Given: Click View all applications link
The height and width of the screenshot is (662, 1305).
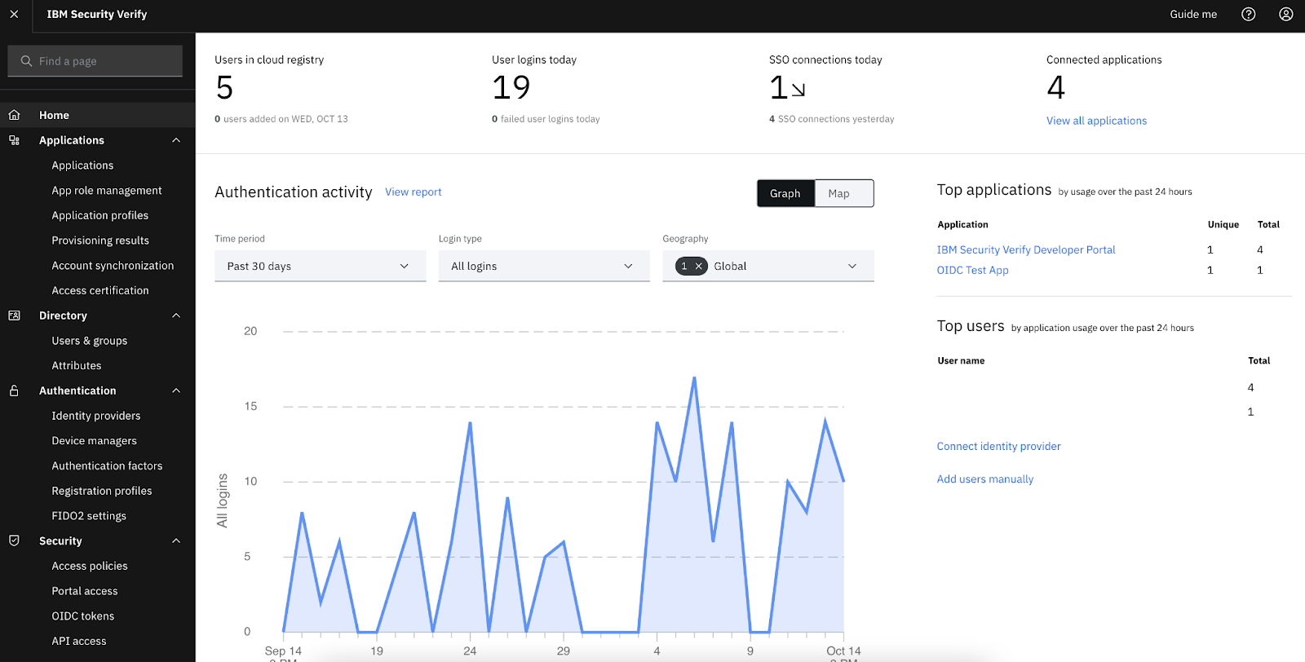Looking at the screenshot, I should (1096, 121).
